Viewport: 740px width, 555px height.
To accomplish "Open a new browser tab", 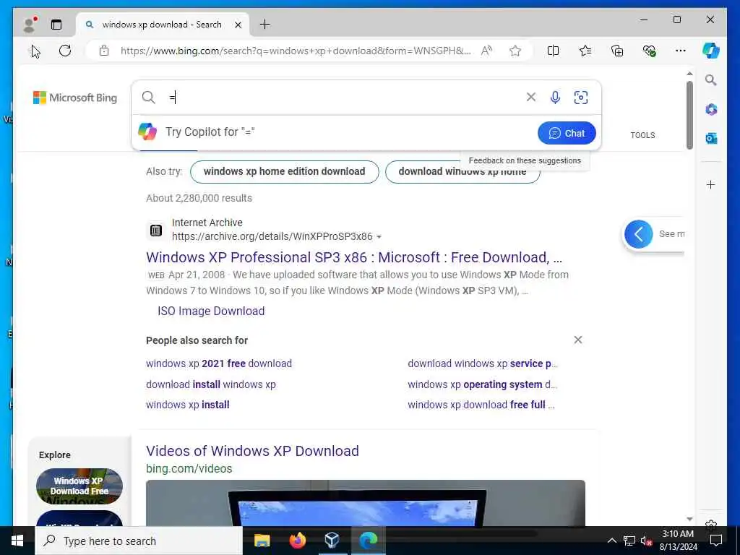I will click(265, 25).
